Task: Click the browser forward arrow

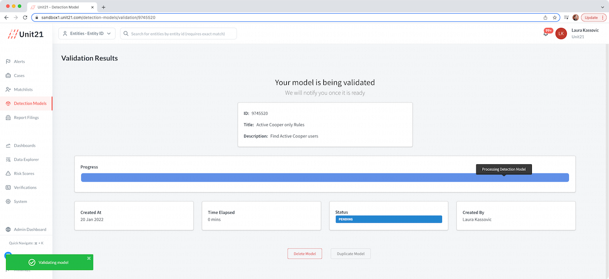Action: pos(16,17)
